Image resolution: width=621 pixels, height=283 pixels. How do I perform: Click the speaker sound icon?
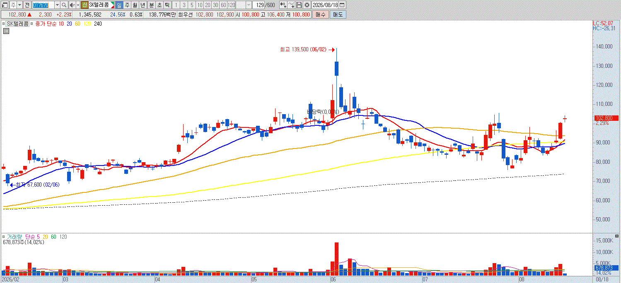tap(72, 5)
